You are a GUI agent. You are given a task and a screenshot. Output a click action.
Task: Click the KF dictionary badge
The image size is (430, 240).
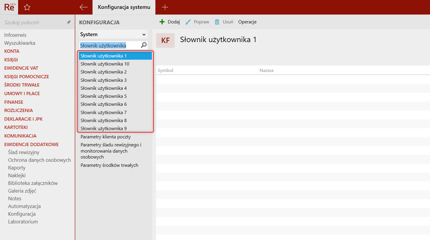[x=165, y=41]
